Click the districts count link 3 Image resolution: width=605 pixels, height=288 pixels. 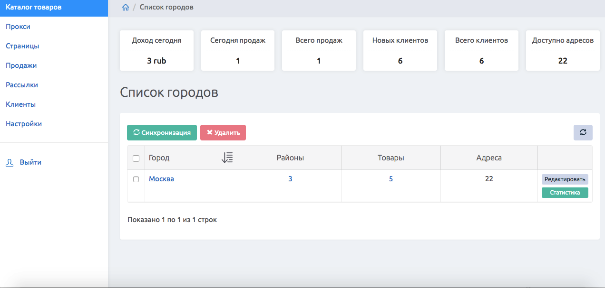(x=290, y=179)
